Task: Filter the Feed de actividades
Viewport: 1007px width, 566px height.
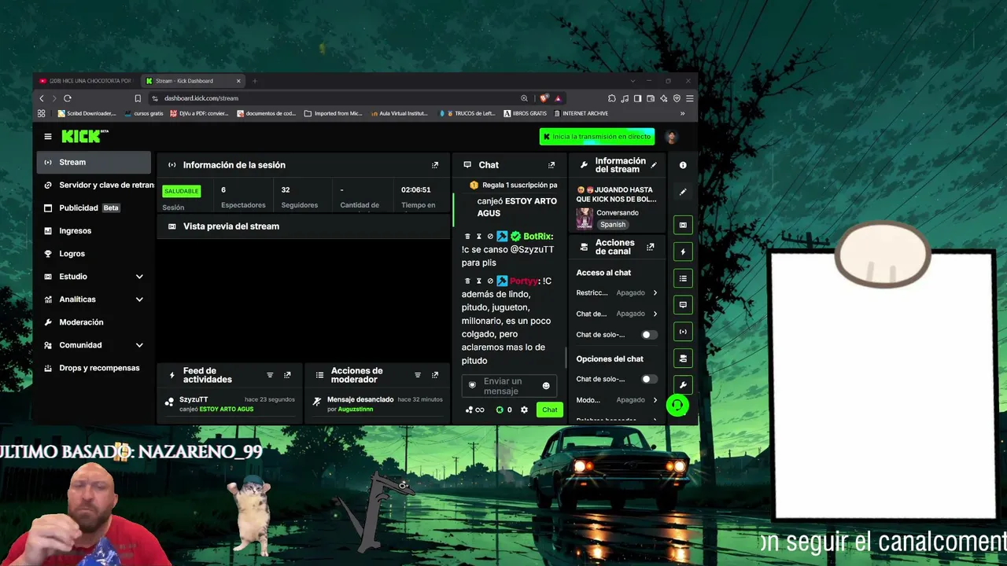Action: coord(270,375)
